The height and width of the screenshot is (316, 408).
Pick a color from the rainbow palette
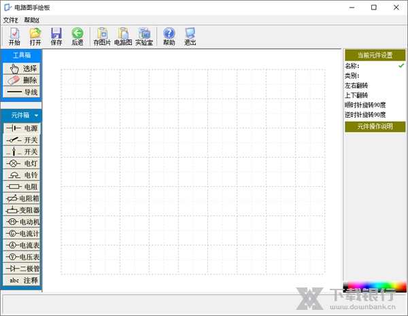pos(374,287)
